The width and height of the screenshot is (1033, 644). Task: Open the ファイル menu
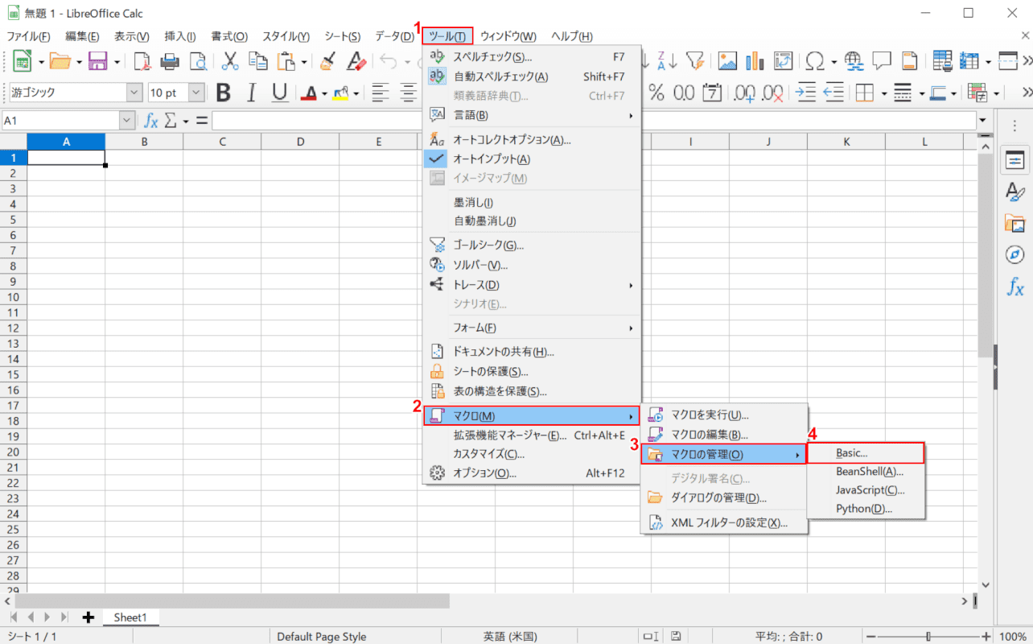(x=28, y=36)
